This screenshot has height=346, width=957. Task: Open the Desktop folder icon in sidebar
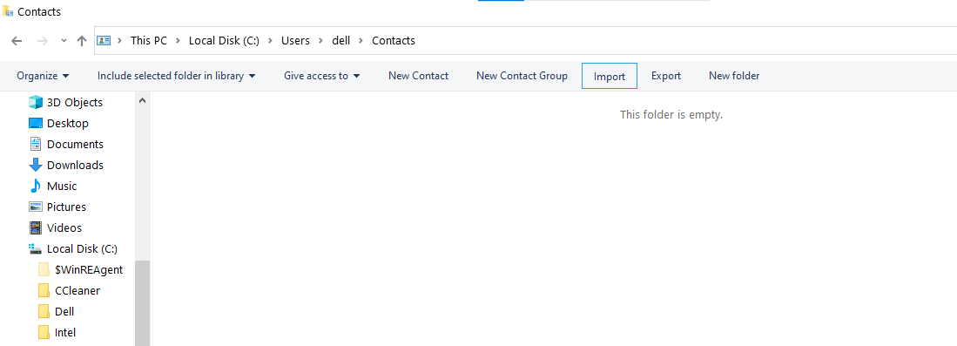click(x=36, y=124)
